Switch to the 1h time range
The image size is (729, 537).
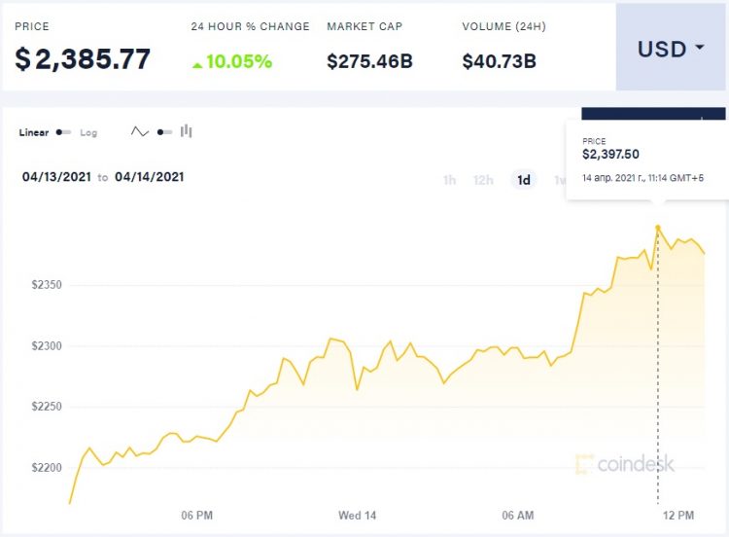(449, 180)
